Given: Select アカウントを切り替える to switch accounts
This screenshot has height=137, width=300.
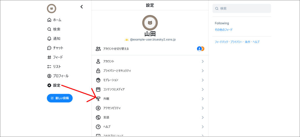Looking at the screenshot, I should point(116,49).
